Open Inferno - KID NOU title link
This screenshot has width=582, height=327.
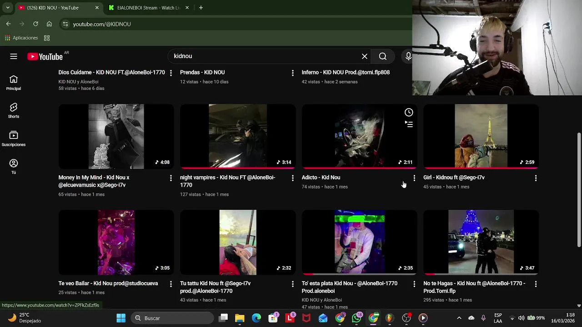point(346,72)
